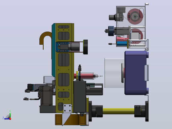Select the dark purple housing block
Viewport: 172px width, 129px height.
[x=136, y=73]
